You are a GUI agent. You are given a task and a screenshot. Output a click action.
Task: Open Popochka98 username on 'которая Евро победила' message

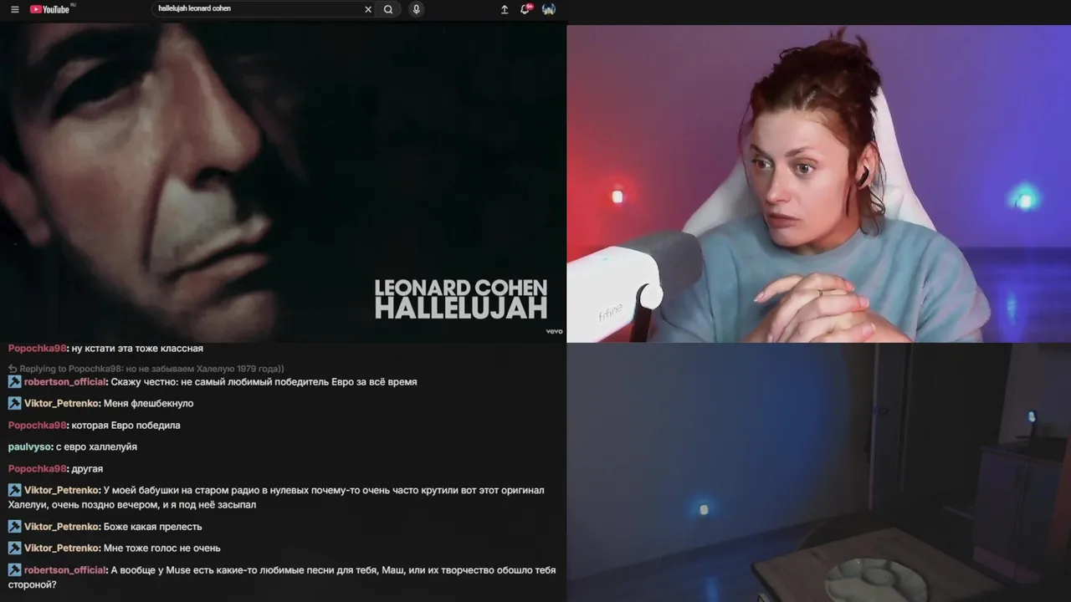click(37, 426)
